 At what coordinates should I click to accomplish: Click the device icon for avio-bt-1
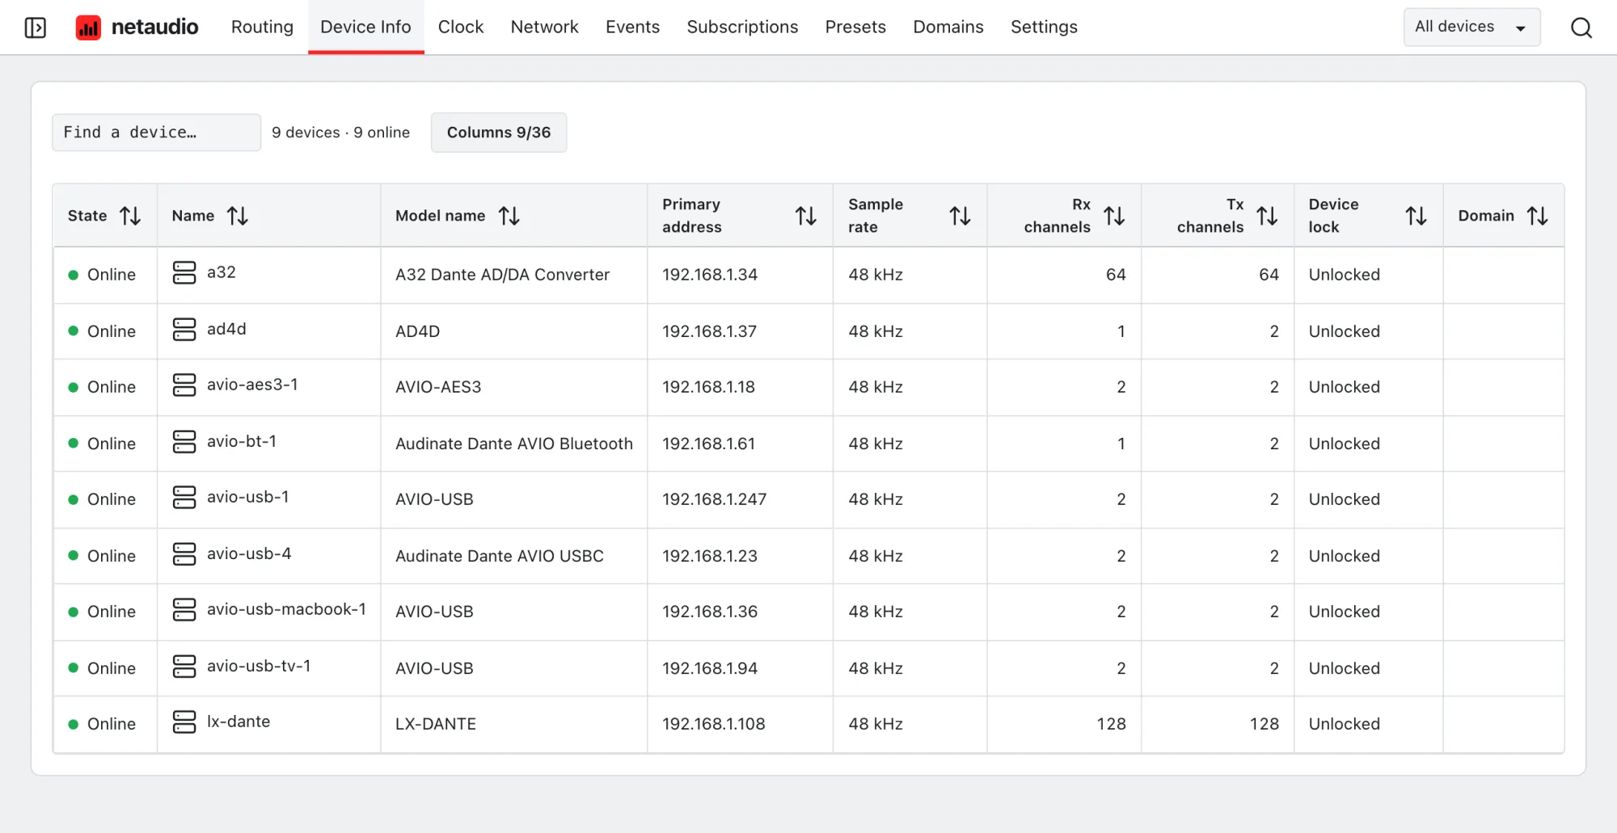pyautogui.click(x=184, y=442)
